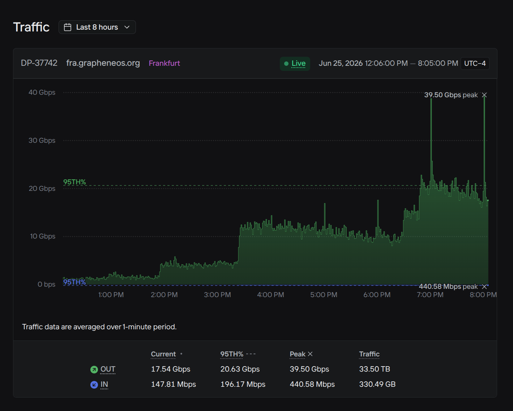Click the blue 95TH% line label on chart

pyautogui.click(x=74, y=282)
